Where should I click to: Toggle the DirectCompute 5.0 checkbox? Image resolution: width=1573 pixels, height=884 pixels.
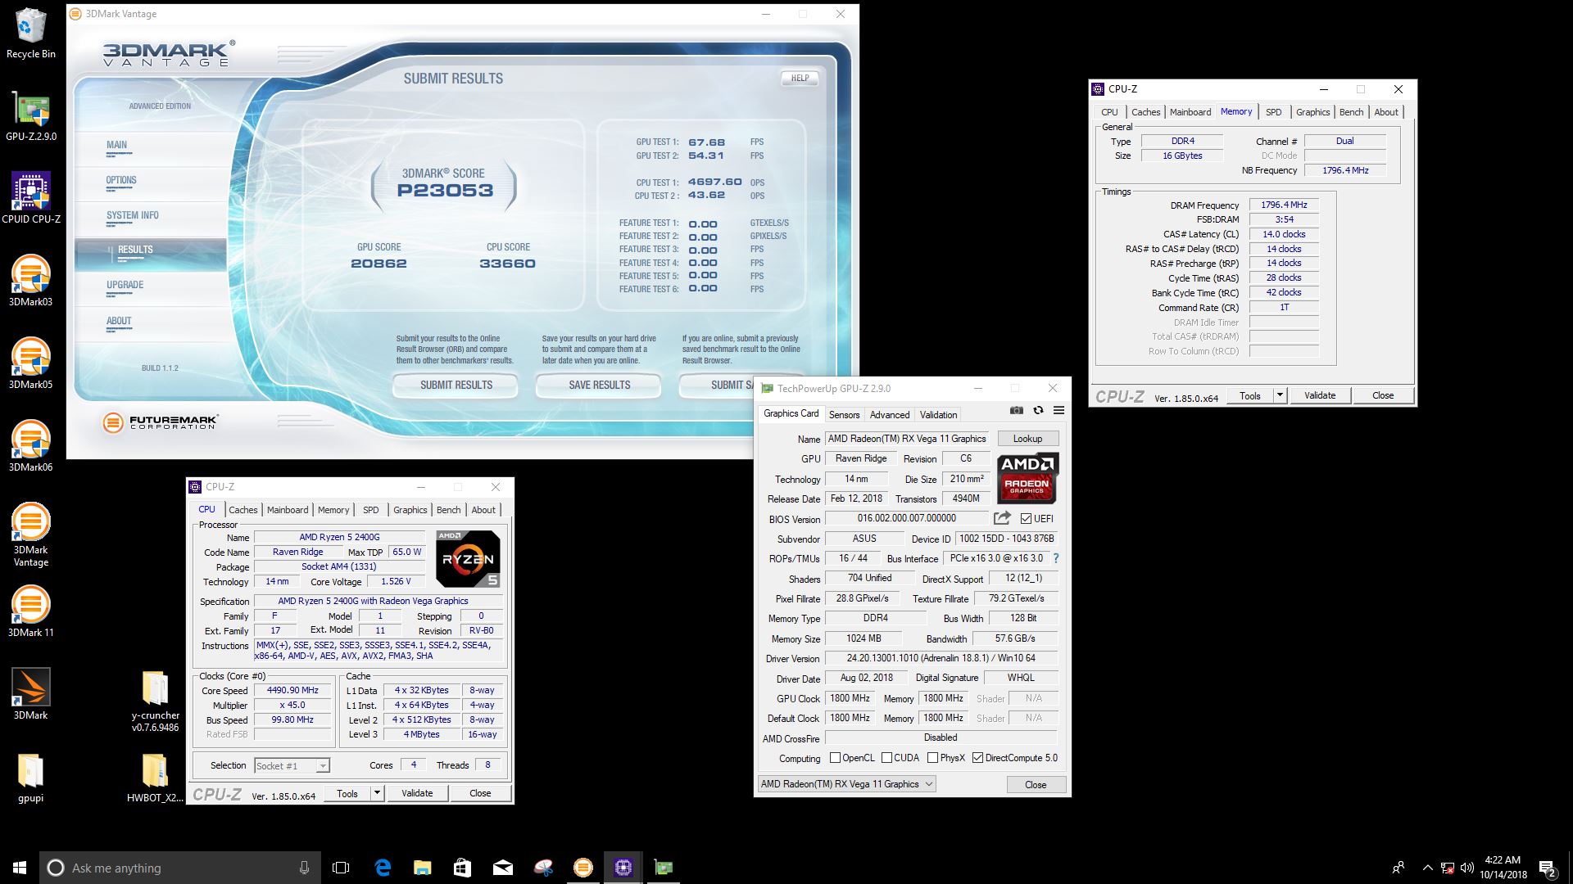977,758
